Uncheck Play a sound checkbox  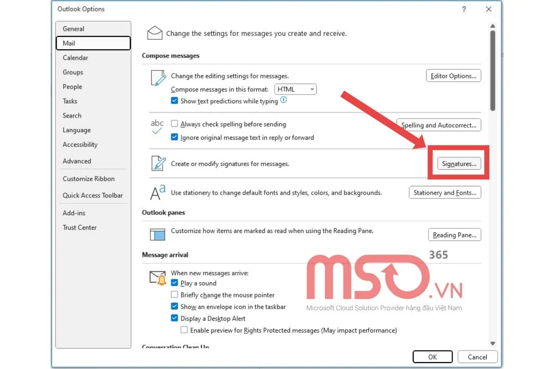pos(175,283)
